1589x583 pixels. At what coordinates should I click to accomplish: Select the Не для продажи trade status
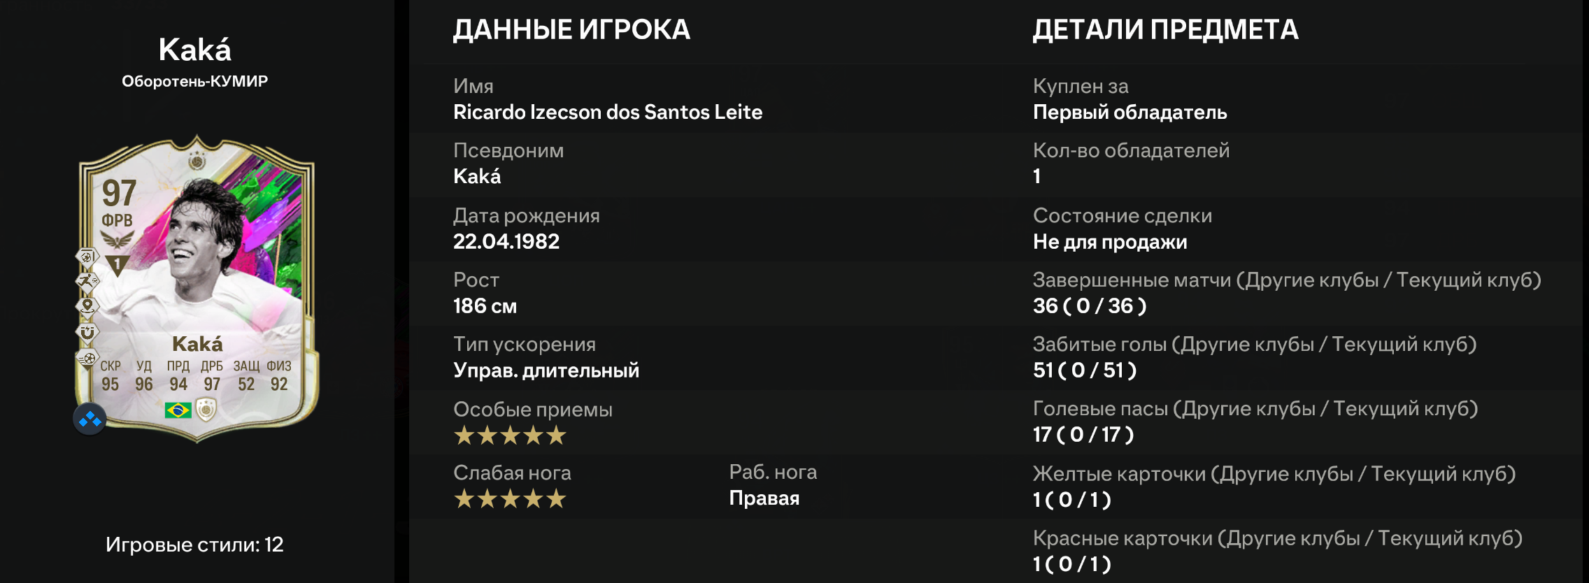click(1110, 242)
